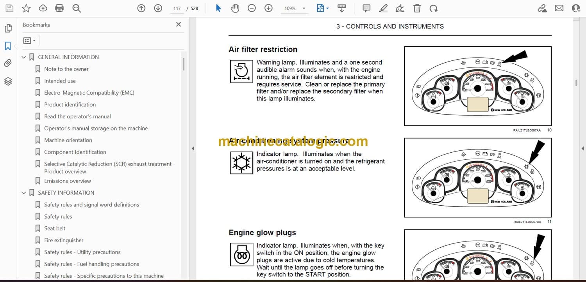Click the Print file icon
The height and width of the screenshot is (282, 586).
click(59, 8)
